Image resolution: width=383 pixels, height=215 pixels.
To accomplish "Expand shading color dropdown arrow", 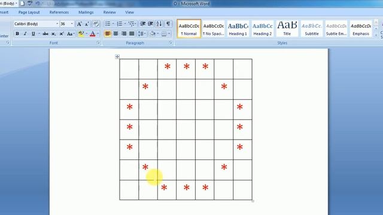I will point(158,33).
